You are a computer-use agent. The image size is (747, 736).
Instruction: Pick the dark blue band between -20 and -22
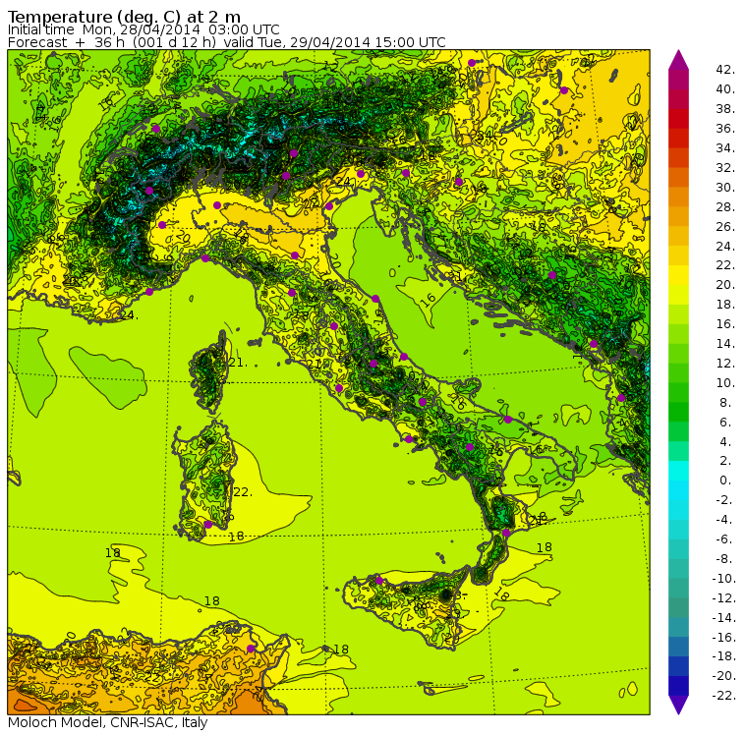point(678,686)
